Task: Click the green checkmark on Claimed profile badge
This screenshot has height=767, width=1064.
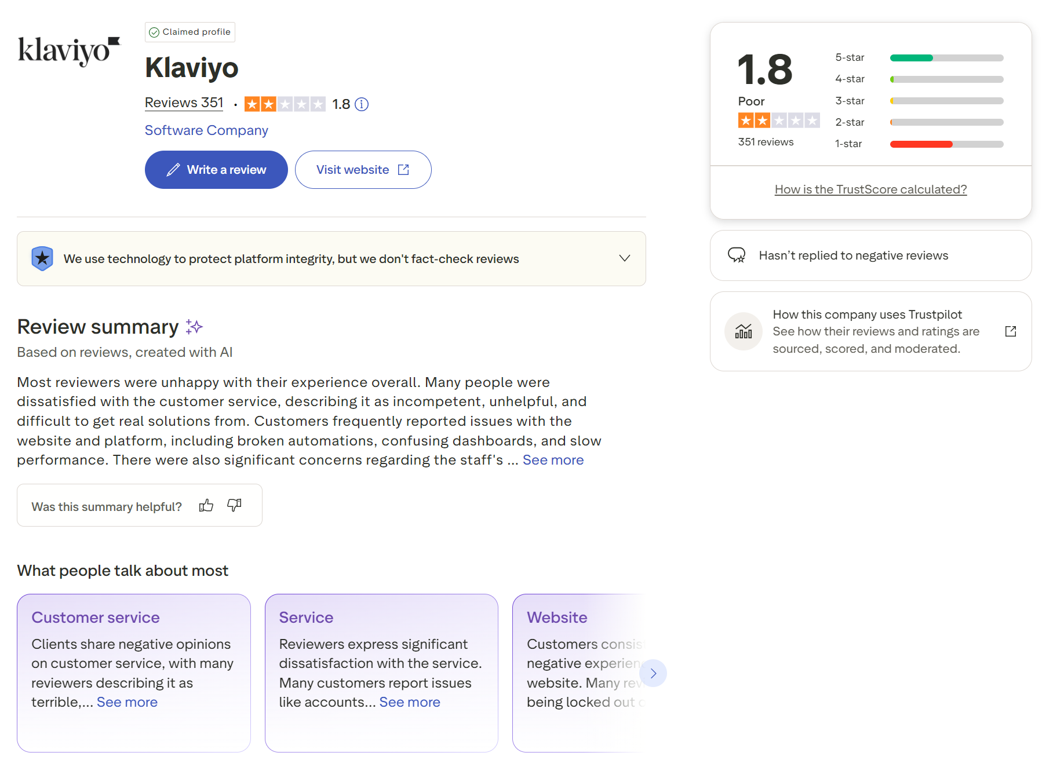Action: (x=154, y=32)
